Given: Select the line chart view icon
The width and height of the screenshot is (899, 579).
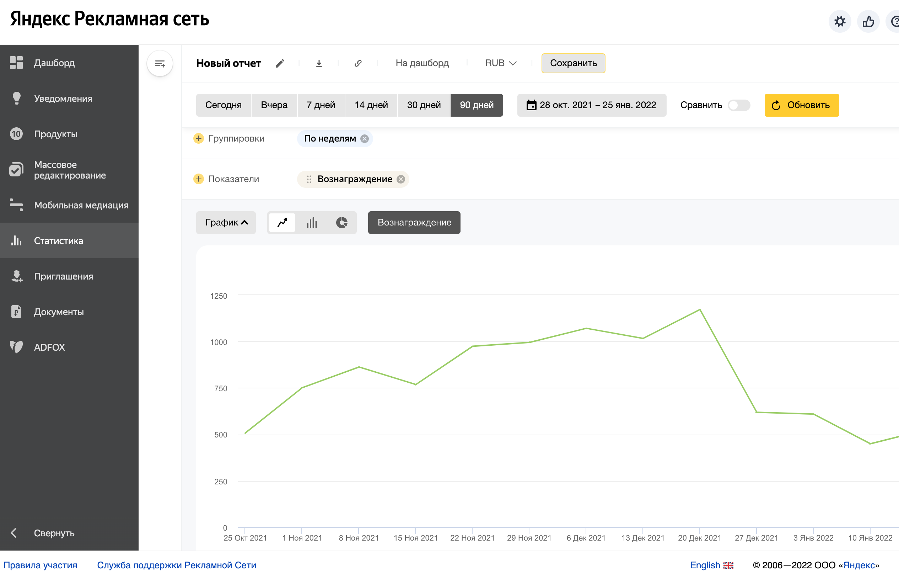Looking at the screenshot, I should [x=282, y=223].
